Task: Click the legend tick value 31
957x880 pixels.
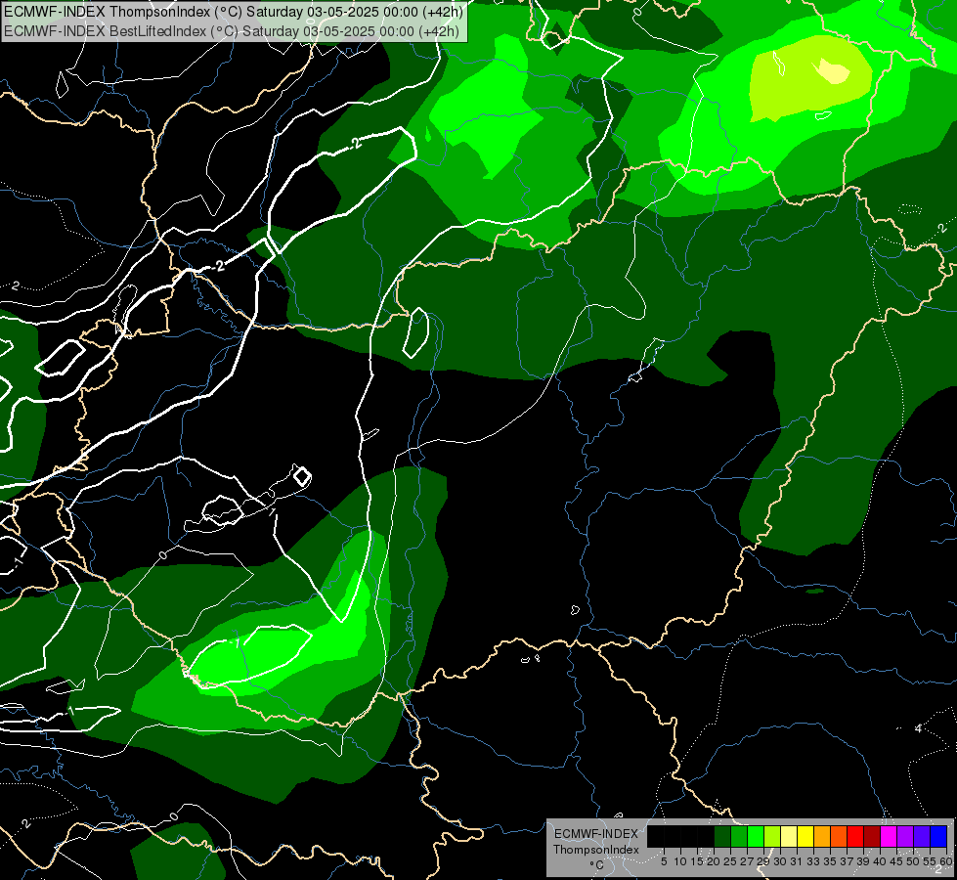Action: pyautogui.click(x=797, y=861)
